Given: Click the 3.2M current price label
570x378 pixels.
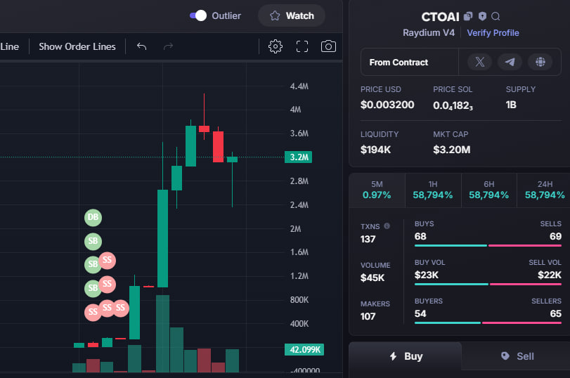Looking at the screenshot, I should click(298, 157).
